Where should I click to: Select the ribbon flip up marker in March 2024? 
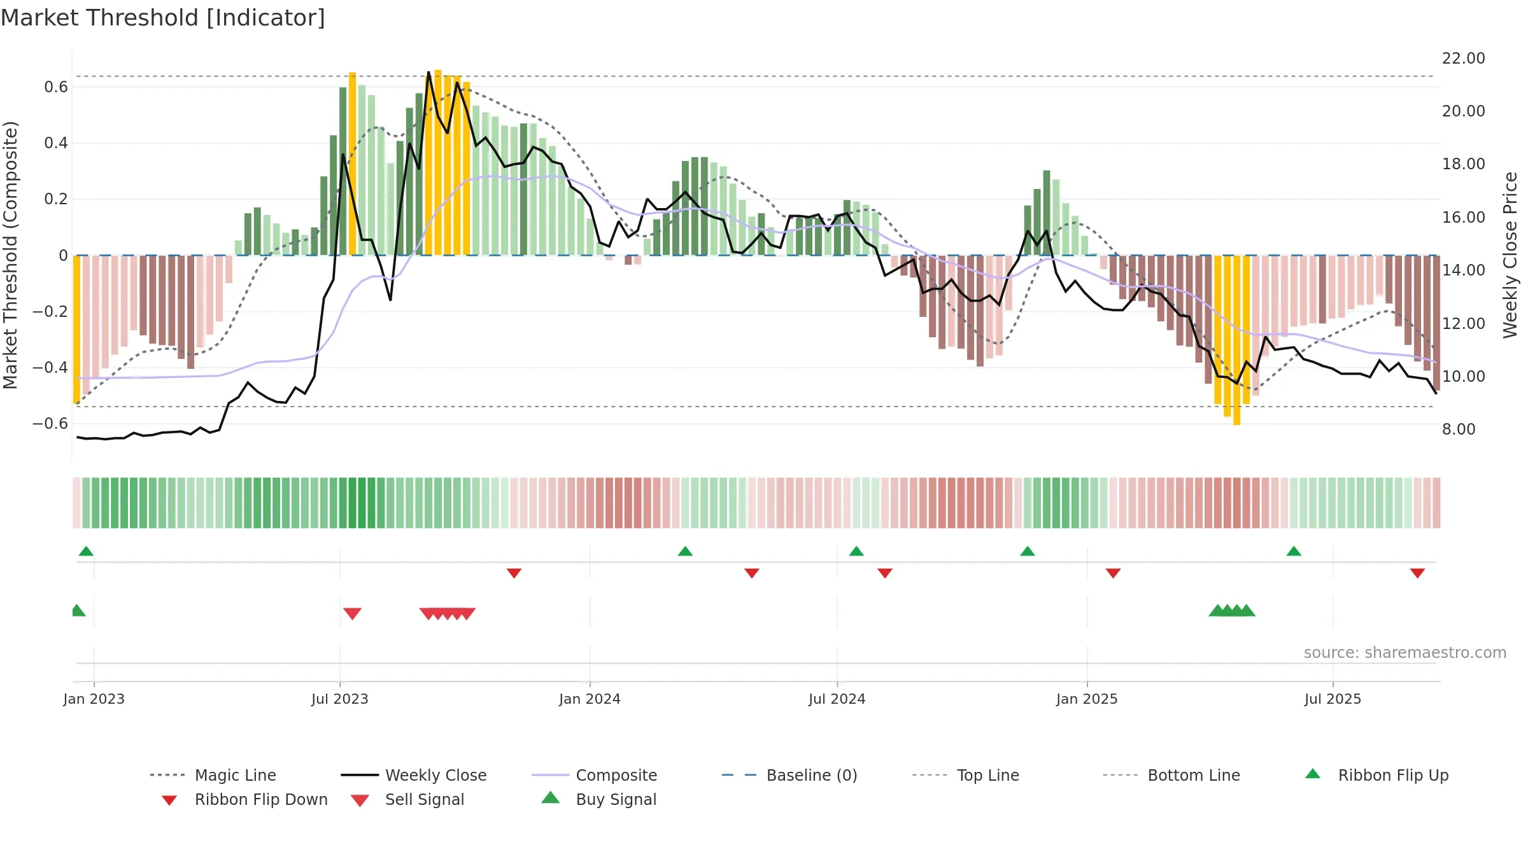click(x=685, y=551)
